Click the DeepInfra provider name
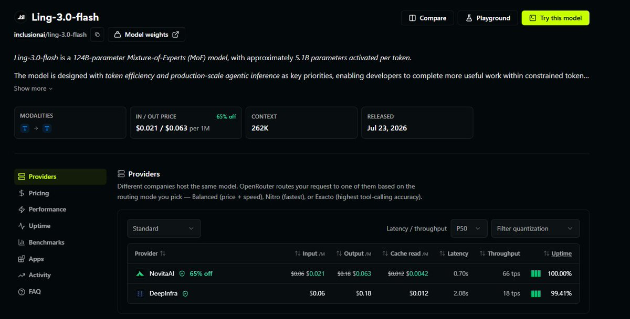The width and height of the screenshot is (630, 319). click(x=164, y=293)
